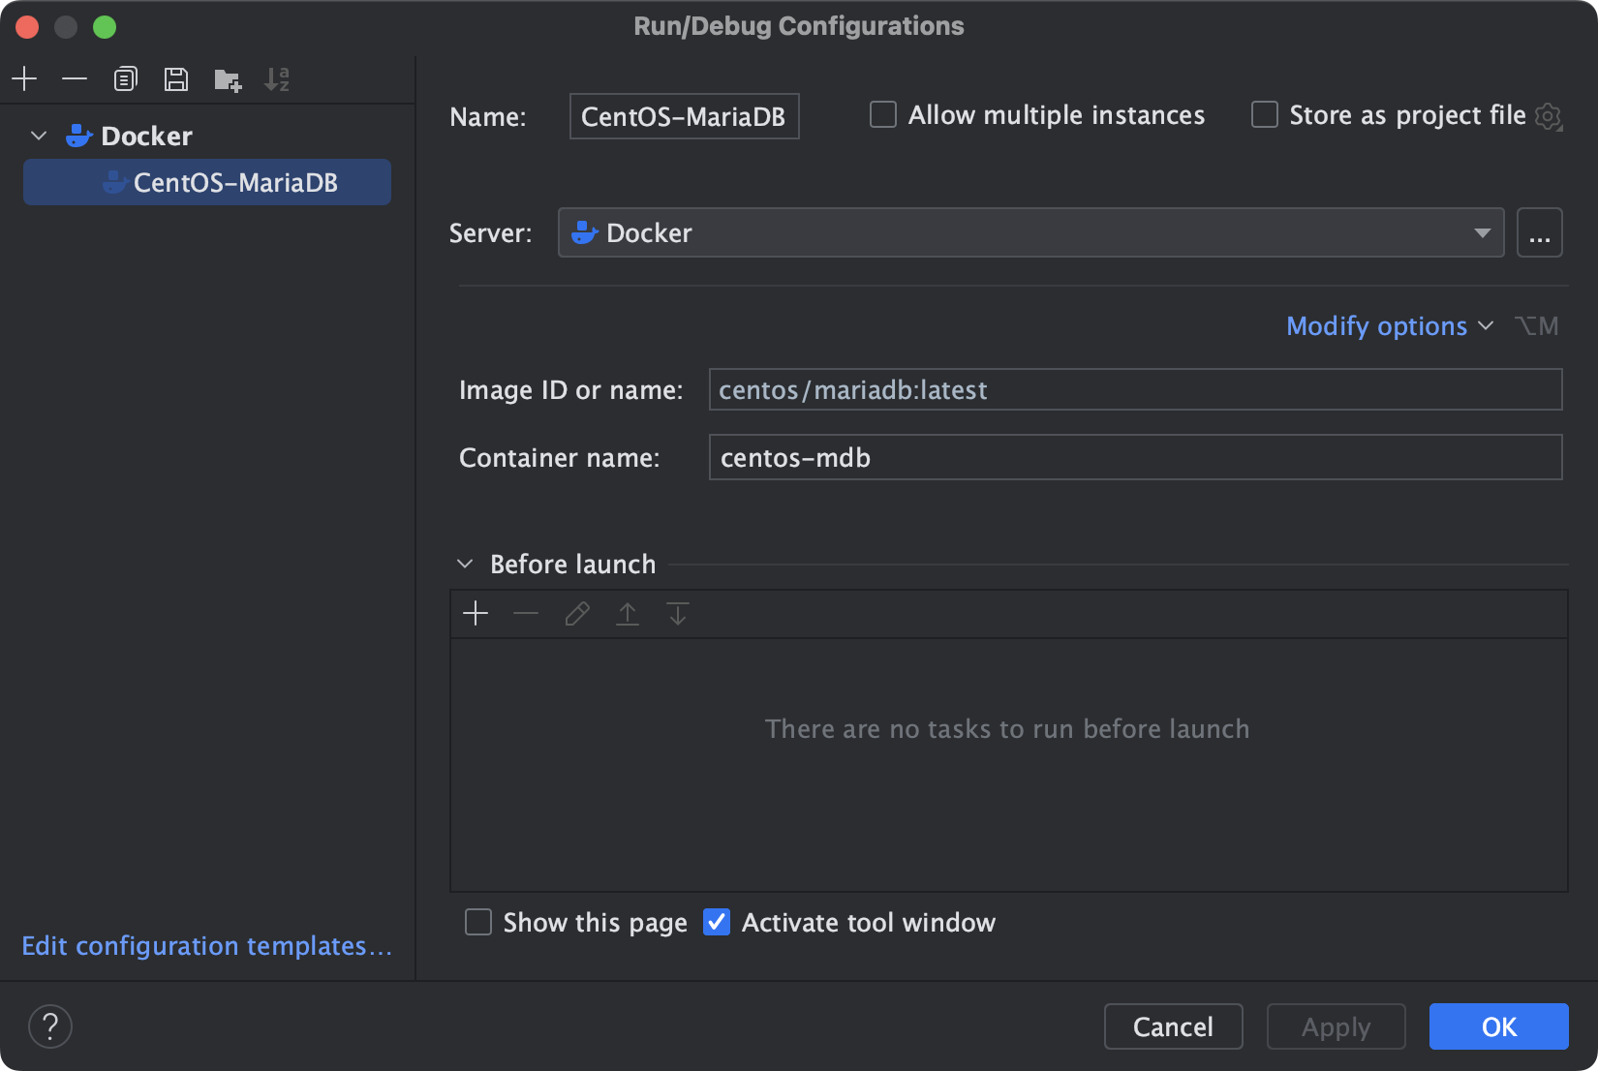The height and width of the screenshot is (1071, 1598).
Task: Create a new folder for configurations
Action: pos(227,79)
